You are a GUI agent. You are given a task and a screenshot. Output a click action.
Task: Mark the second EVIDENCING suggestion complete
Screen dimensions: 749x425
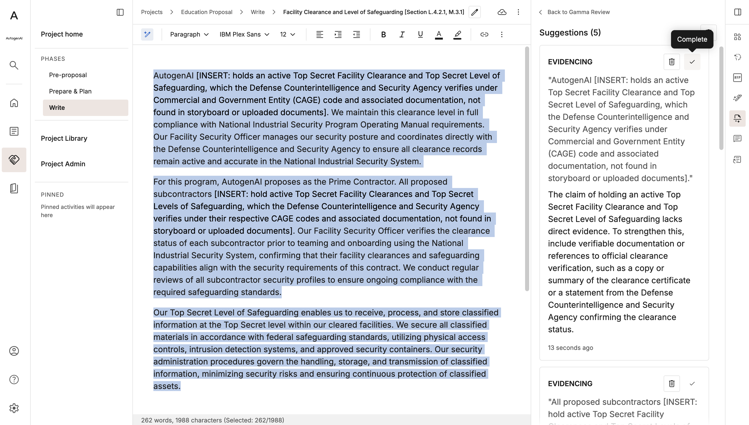point(692,384)
